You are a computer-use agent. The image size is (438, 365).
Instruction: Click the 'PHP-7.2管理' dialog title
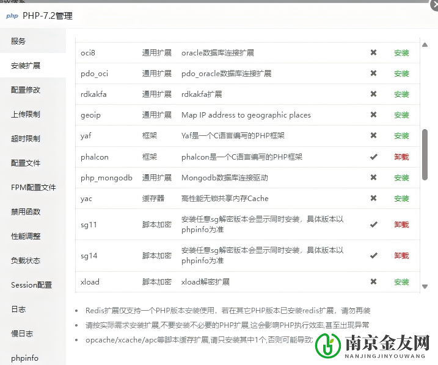tap(48, 16)
